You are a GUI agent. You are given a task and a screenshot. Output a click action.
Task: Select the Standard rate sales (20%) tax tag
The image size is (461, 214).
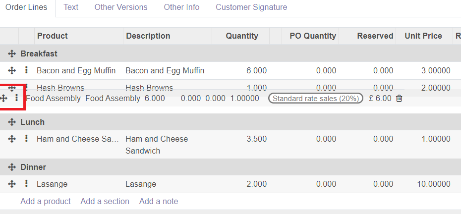pyautogui.click(x=315, y=99)
